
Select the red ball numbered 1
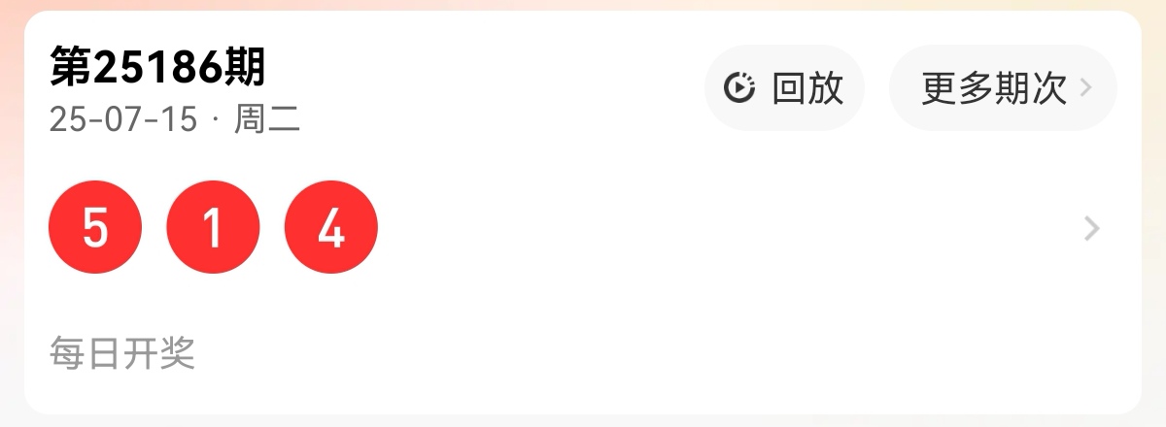214,228
